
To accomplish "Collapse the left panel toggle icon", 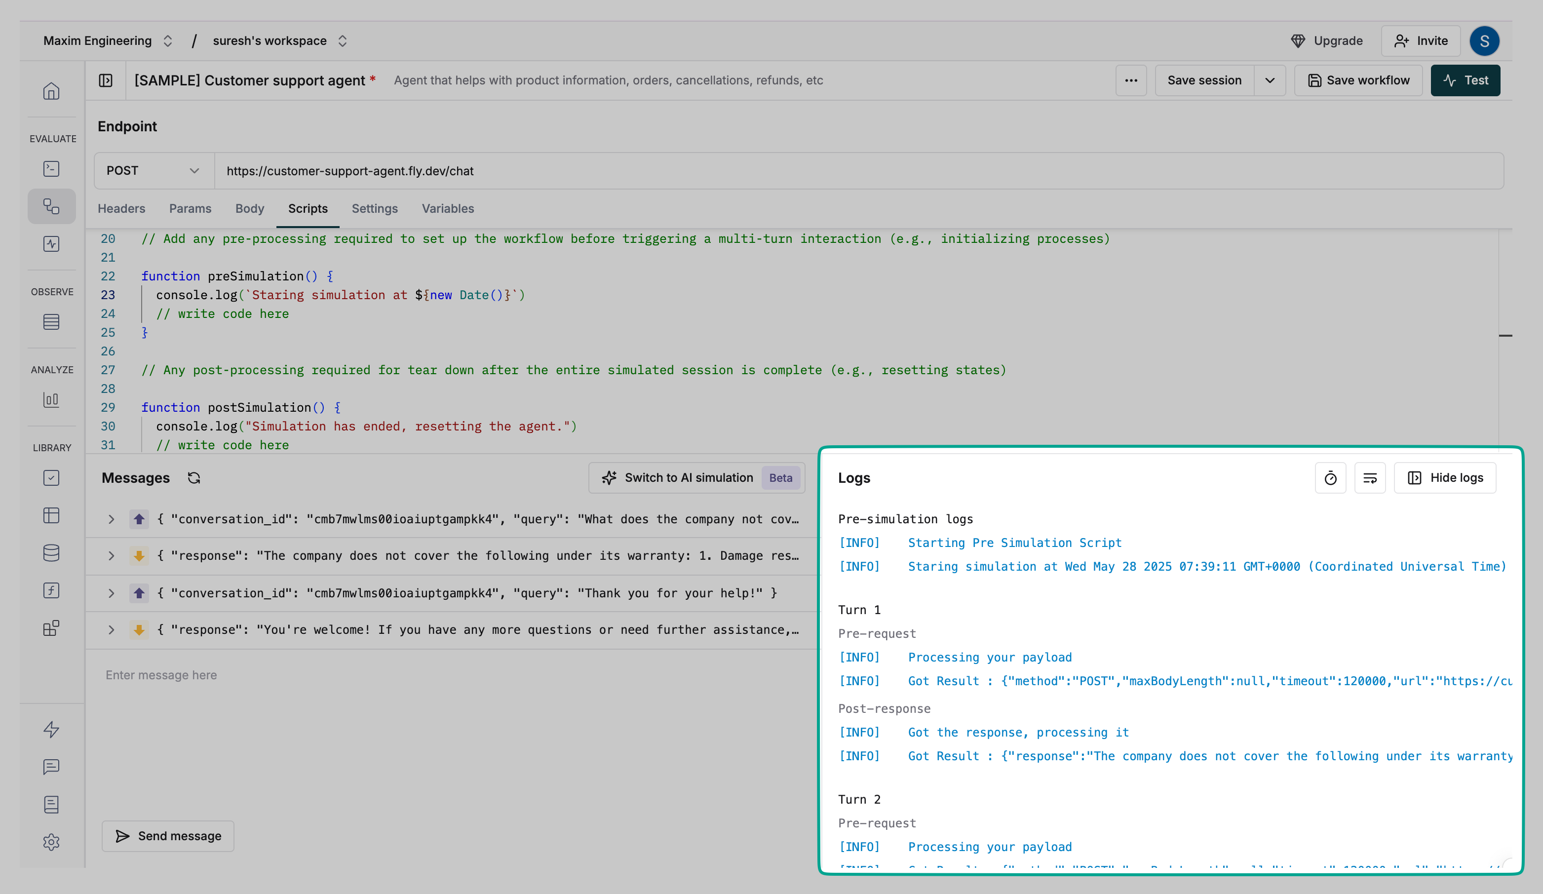I will click(105, 80).
